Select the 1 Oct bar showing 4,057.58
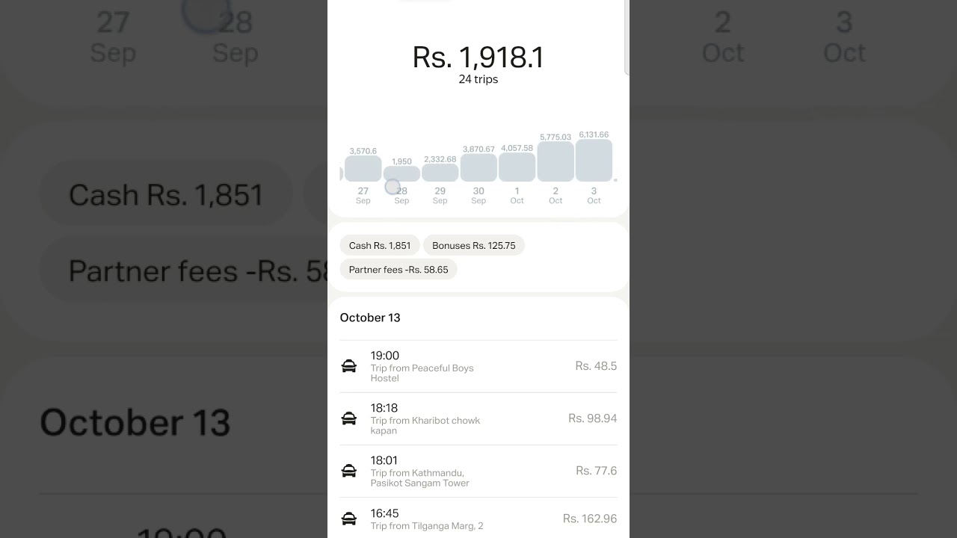 tap(517, 167)
